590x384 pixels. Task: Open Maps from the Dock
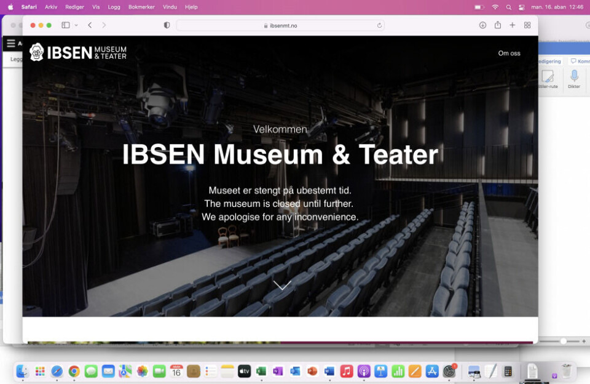click(125, 371)
